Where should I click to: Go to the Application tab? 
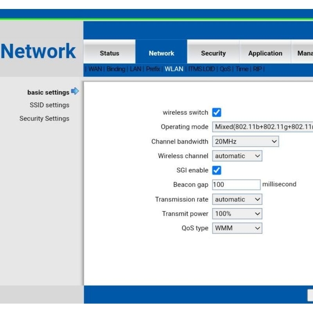tap(265, 53)
